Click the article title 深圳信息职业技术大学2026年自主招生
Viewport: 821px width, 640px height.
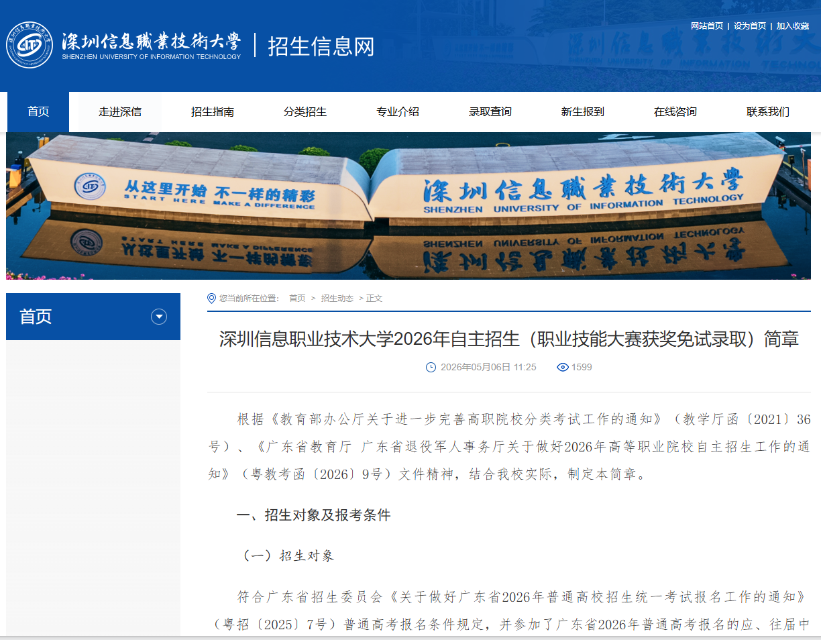click(x=509, y=339)
